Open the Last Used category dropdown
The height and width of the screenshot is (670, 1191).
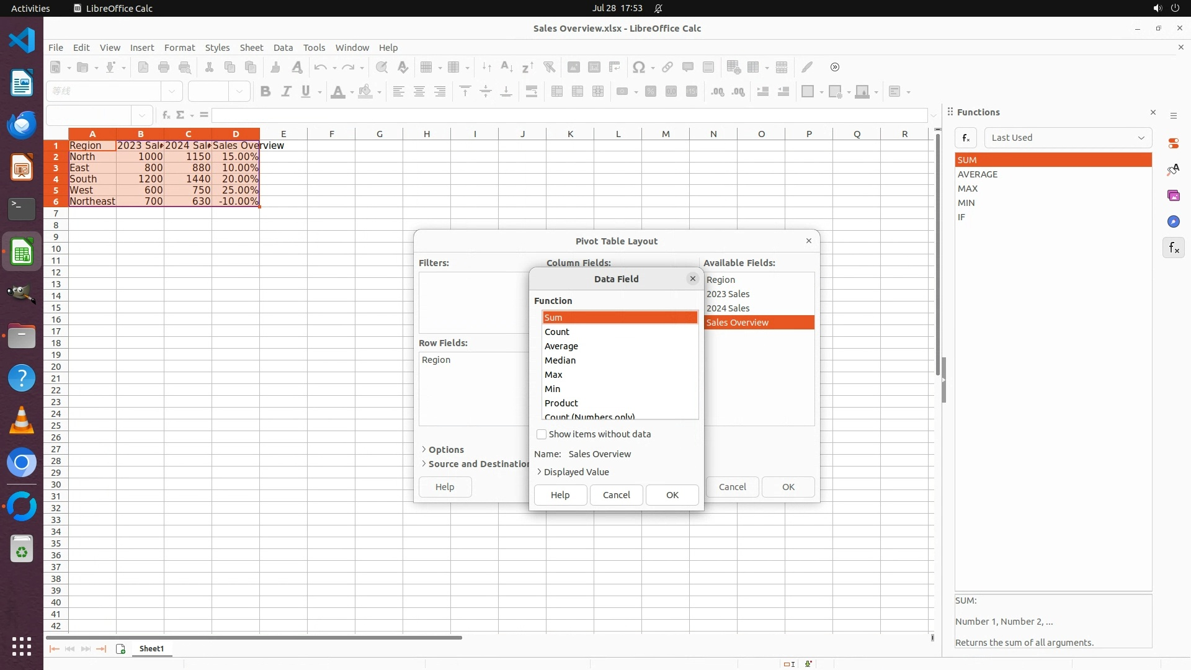[x=1068, y=138]
